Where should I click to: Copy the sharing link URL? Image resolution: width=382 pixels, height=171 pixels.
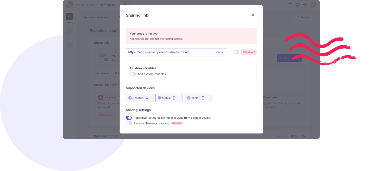219,52
